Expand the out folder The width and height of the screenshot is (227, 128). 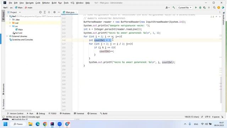[x=10, y=23]
